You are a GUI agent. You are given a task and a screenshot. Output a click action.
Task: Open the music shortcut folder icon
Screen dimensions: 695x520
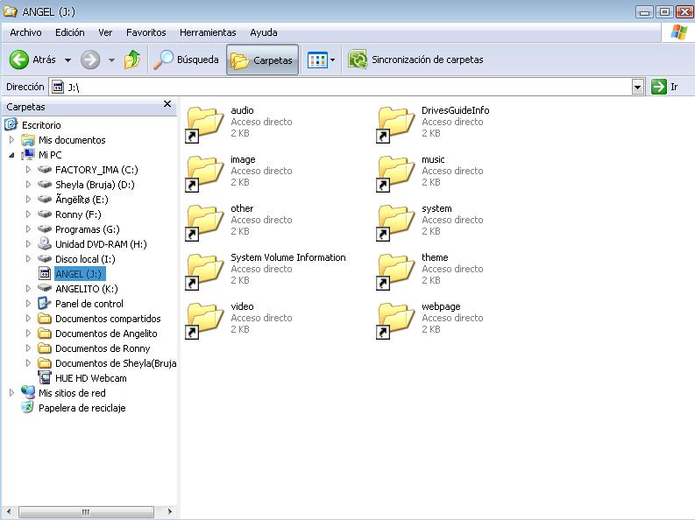(395, 174)
